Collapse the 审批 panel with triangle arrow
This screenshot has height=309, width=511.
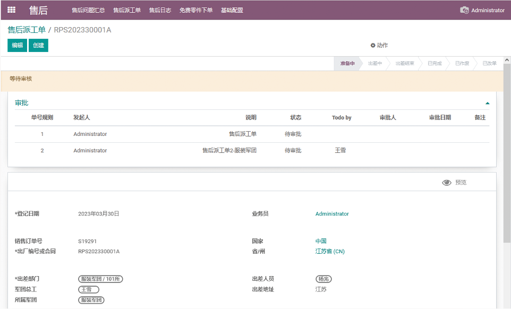coord(487,103)
